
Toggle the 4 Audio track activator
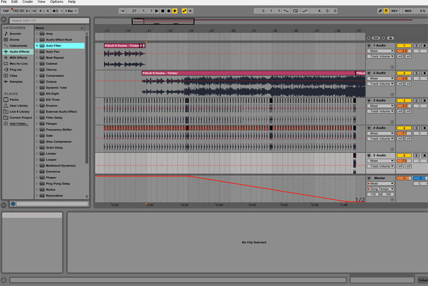404,128
